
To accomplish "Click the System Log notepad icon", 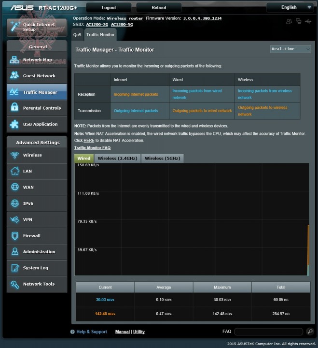I will [x=15, y=268].
